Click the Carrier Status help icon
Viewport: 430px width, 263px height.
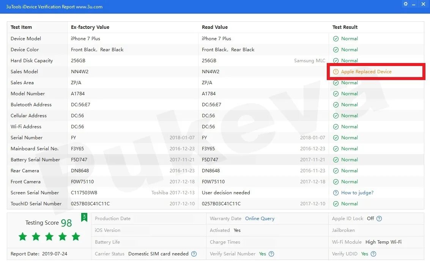pyautogui.click(x=194, y=254)
